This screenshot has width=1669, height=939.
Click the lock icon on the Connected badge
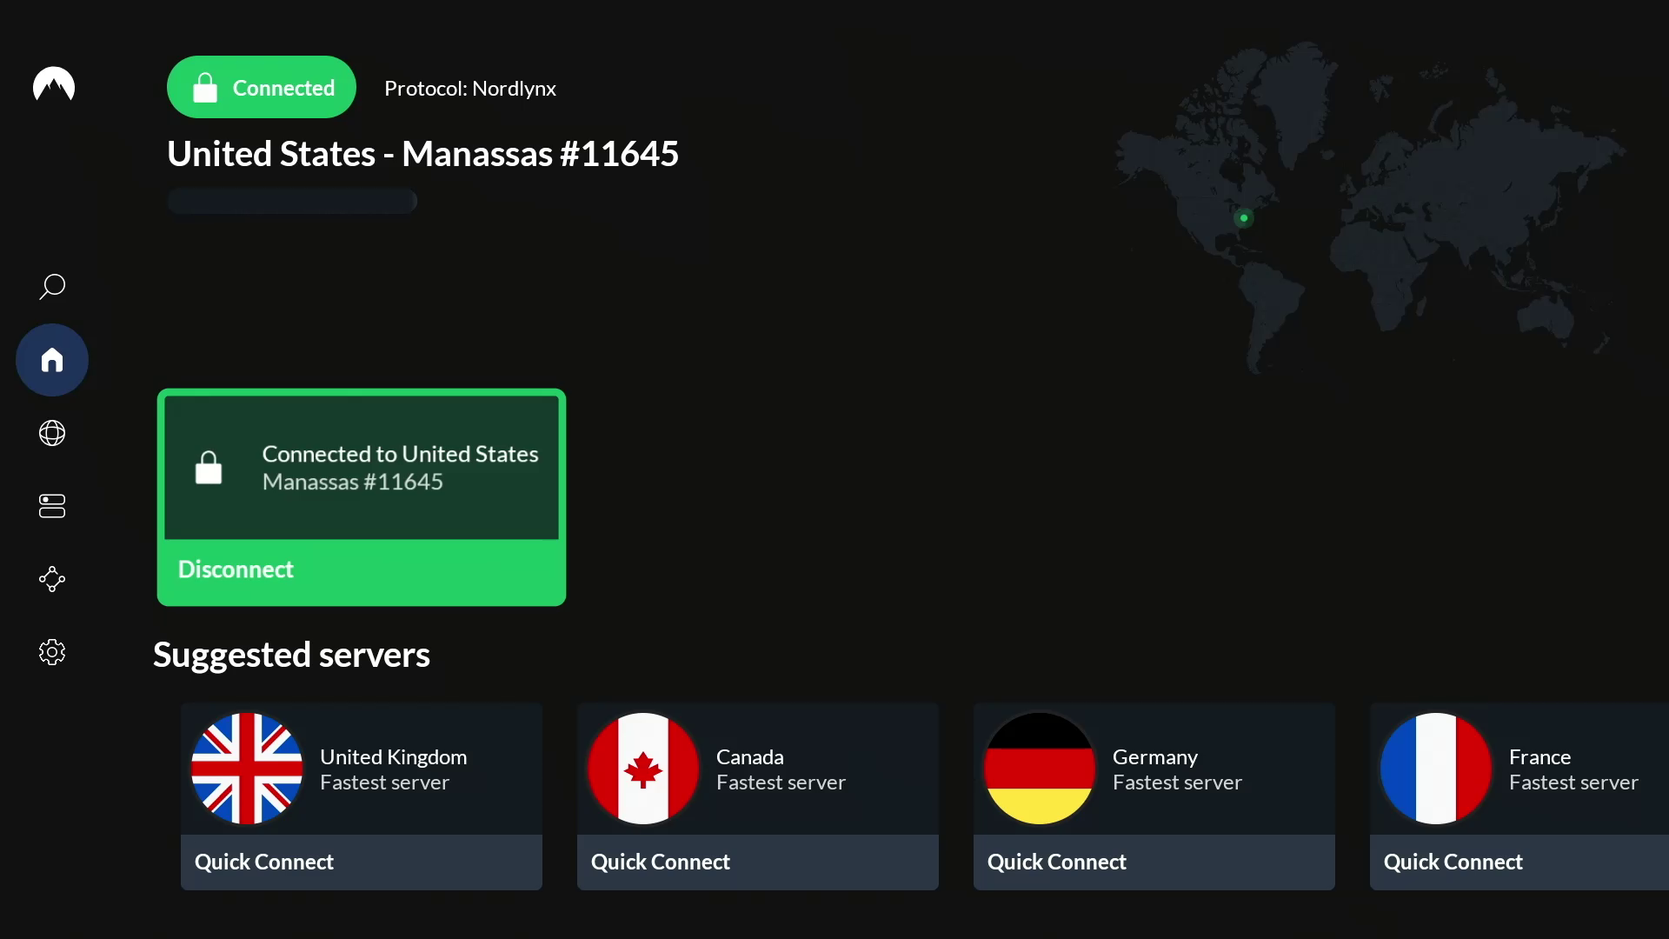(205, 87)
